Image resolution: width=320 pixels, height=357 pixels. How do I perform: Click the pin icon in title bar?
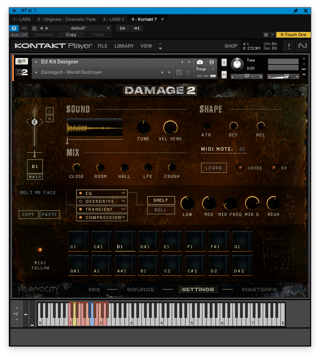(295, 11)
